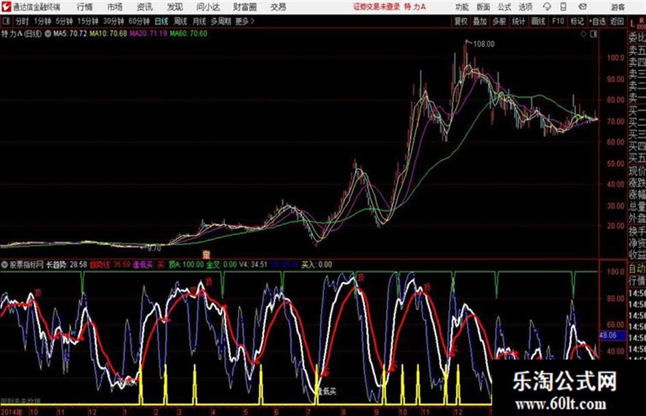Click the 通达信 red logo icon
The image size is (646, 416).
pos(6,7)
